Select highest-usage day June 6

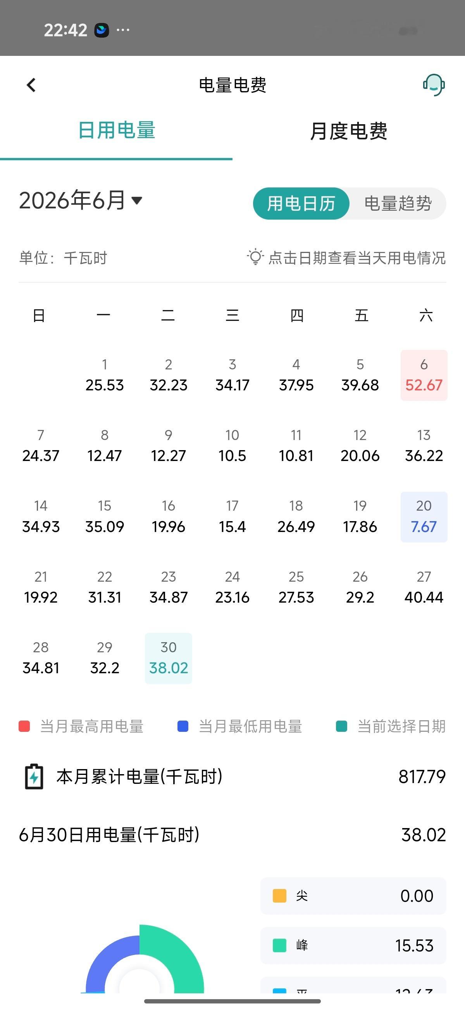point(424,375)
